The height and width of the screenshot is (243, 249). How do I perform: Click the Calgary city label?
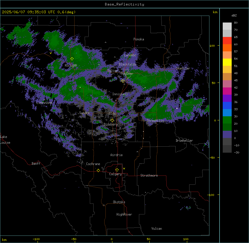pyautogui.click(x=115, y=174)
